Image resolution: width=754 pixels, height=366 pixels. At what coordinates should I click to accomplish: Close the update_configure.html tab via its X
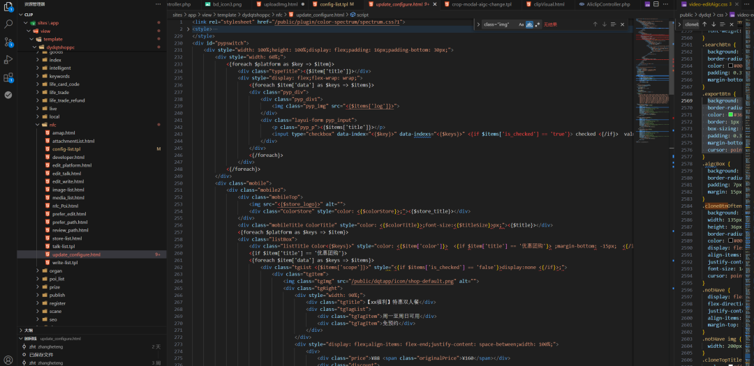click(x=435, y=4)
